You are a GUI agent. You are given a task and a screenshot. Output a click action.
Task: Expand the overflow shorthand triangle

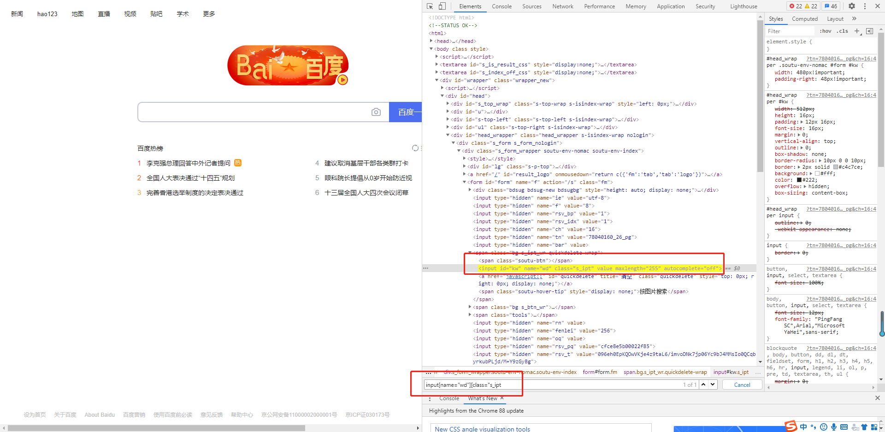coord(805,187)
